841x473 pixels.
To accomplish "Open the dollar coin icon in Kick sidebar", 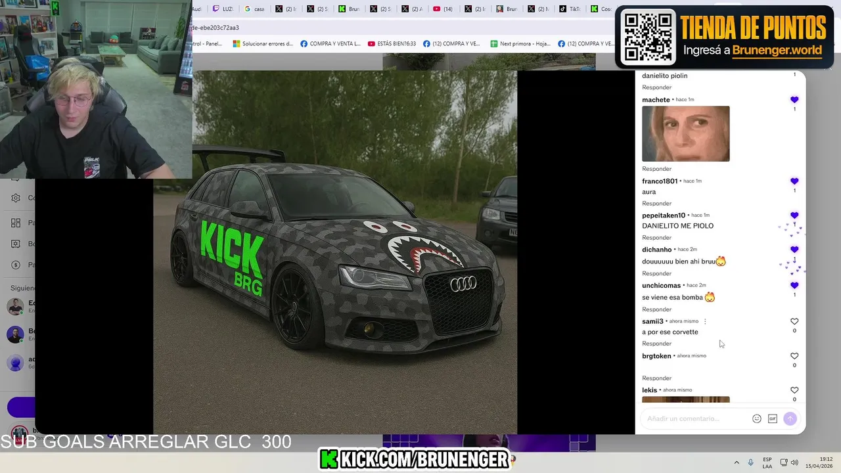I will (16, 265).
